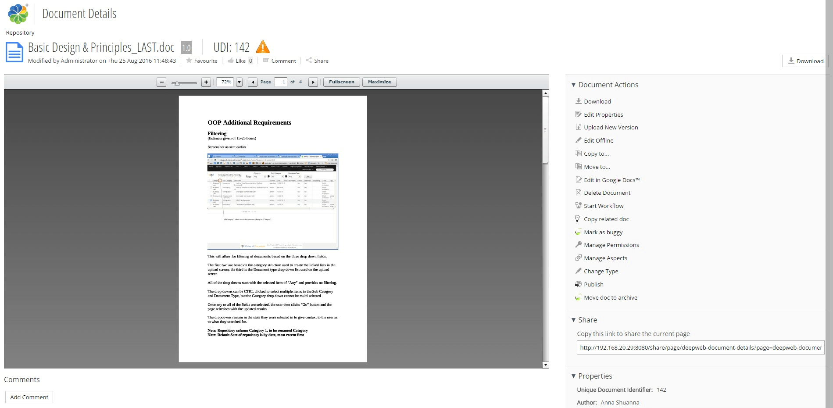Viewport: 833px width, 408px height.
Task: Open the zoom percentage dropdown arrow
Action: pyautogui.click(x=239, y=82)
